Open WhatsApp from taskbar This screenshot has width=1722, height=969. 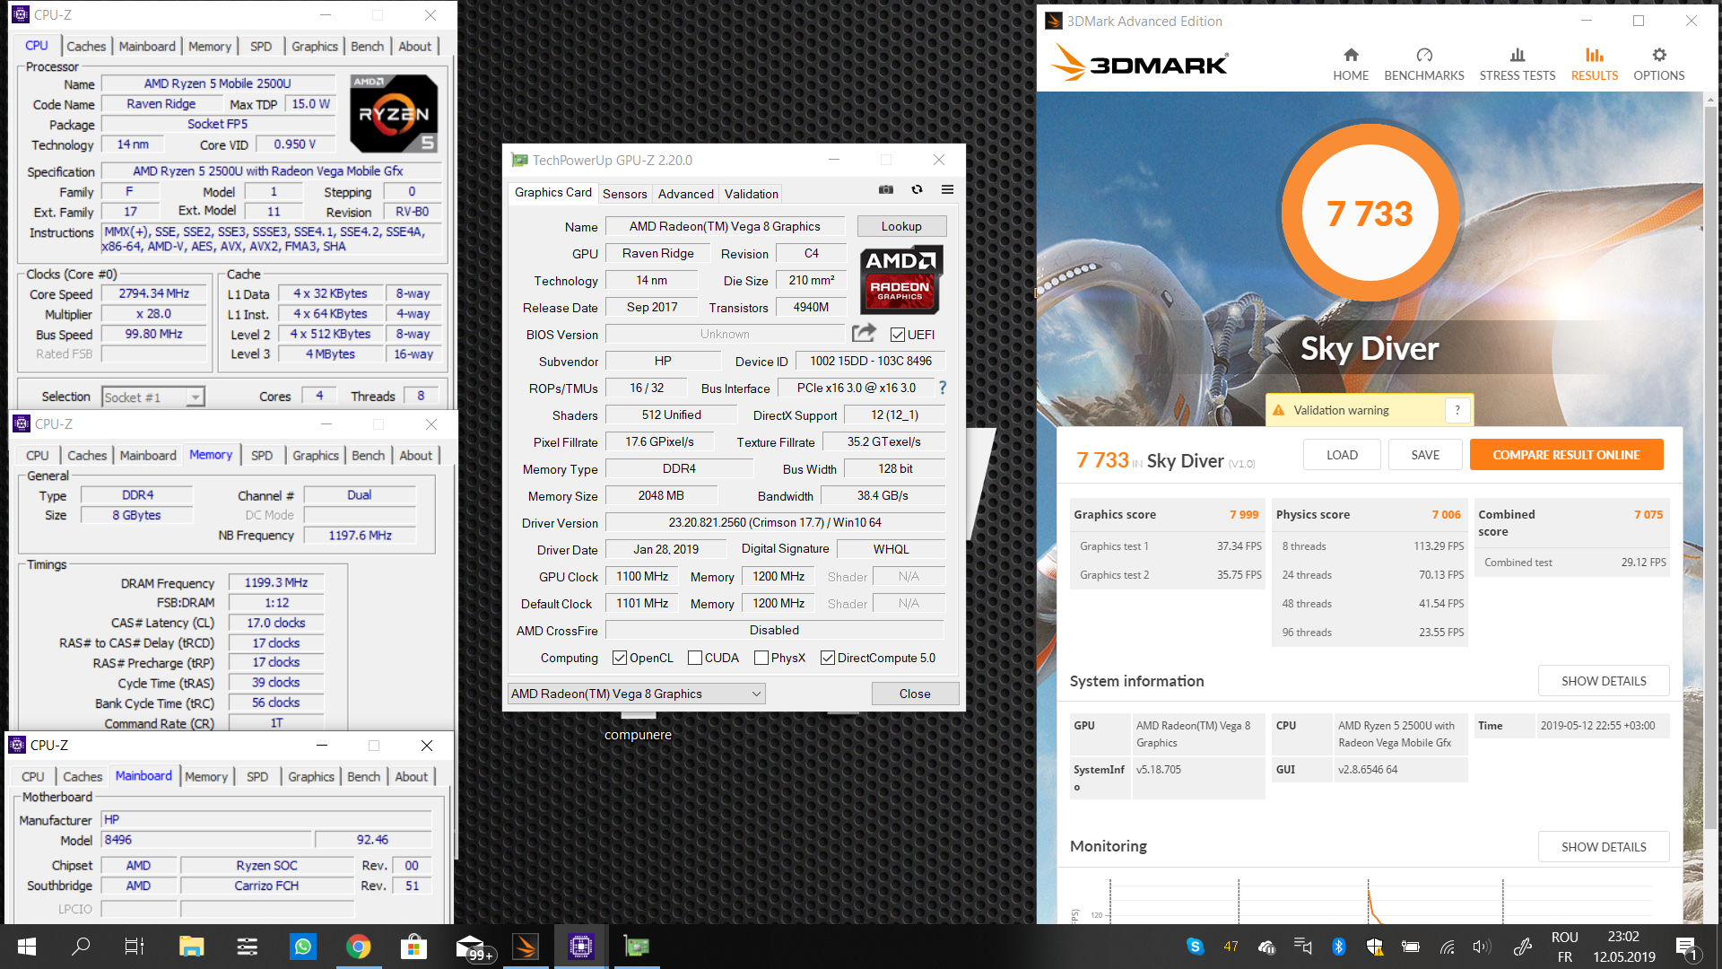303,947
